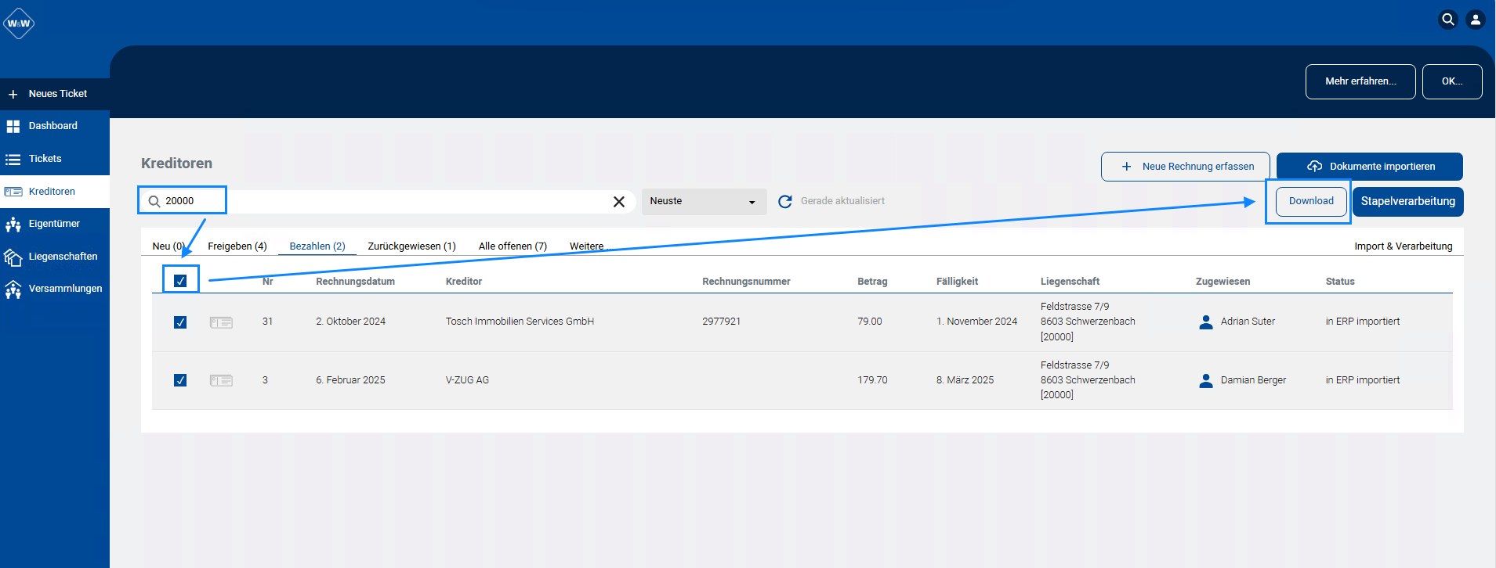1496x568 pixels.
Task: Clear the search field with X
Action: coord(619,202)
